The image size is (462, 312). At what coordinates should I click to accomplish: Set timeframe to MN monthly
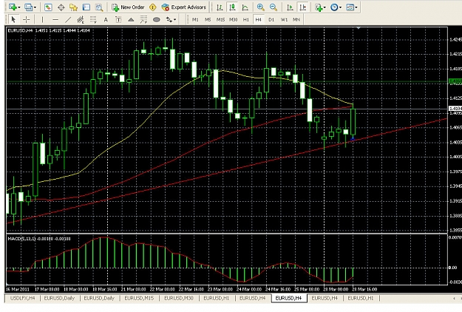296,20
